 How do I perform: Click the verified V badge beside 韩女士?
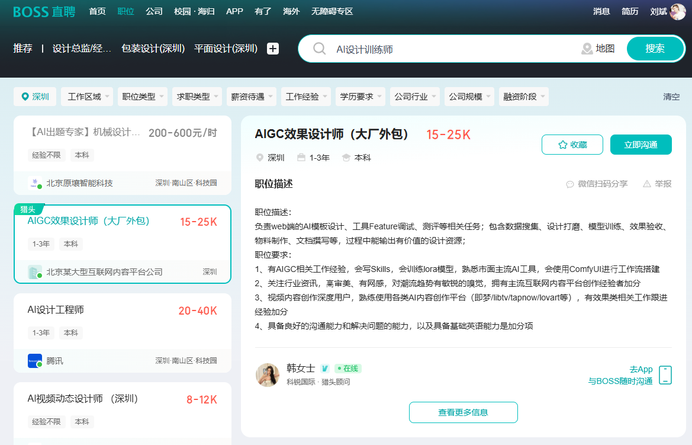325,369
